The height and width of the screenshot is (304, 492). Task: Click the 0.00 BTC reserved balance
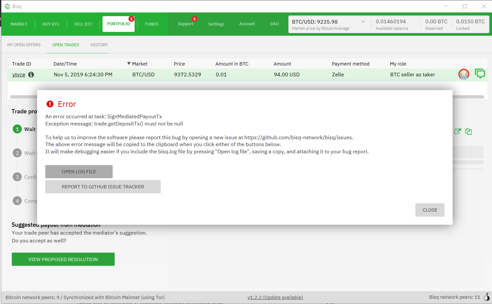tap(436, 22)
